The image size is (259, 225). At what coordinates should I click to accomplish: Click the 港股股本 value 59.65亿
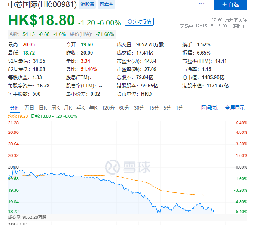[149, 86]
